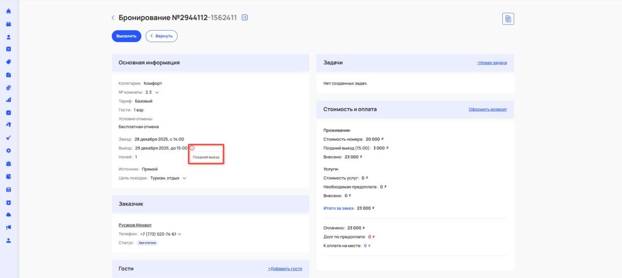Open the settings gear icon in sidebar
The width and height of the screenshot is (622, 278).
coord(9,151)
